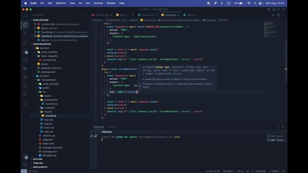Image resolution: width=308 pixels, height=173 pixels.
Task: Maximize the panel with the up chevron
Action: click(x=278, y=127)
